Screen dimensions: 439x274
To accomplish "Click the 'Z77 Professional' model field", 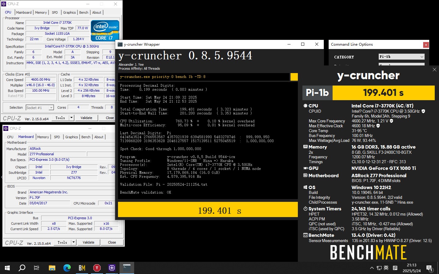I will (x=57, y=154).
